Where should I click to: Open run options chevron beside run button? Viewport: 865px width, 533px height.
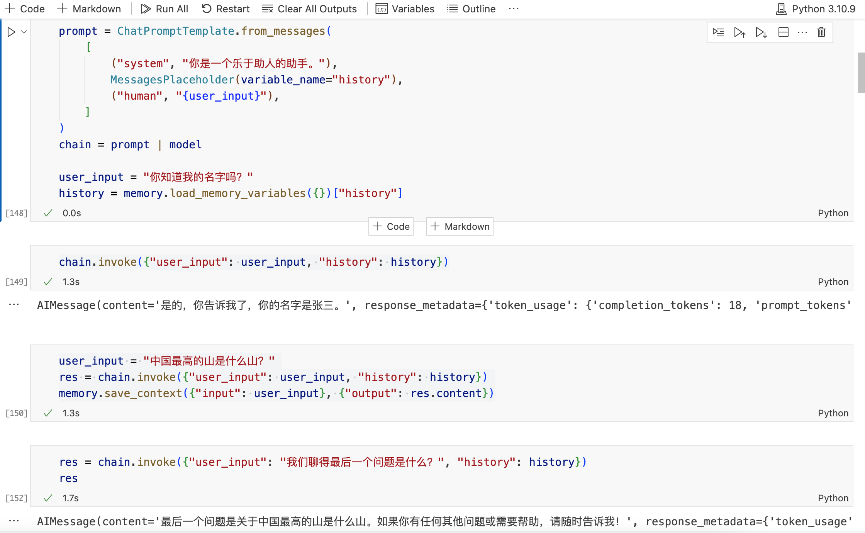(x=24, y=32)
